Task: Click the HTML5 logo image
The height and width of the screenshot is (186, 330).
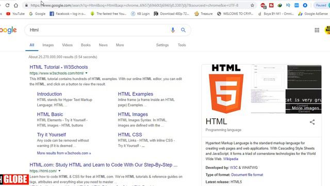Action: (226, 89)
